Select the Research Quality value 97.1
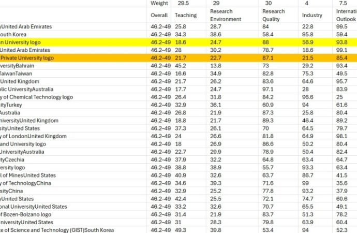 tap(268, 90)
